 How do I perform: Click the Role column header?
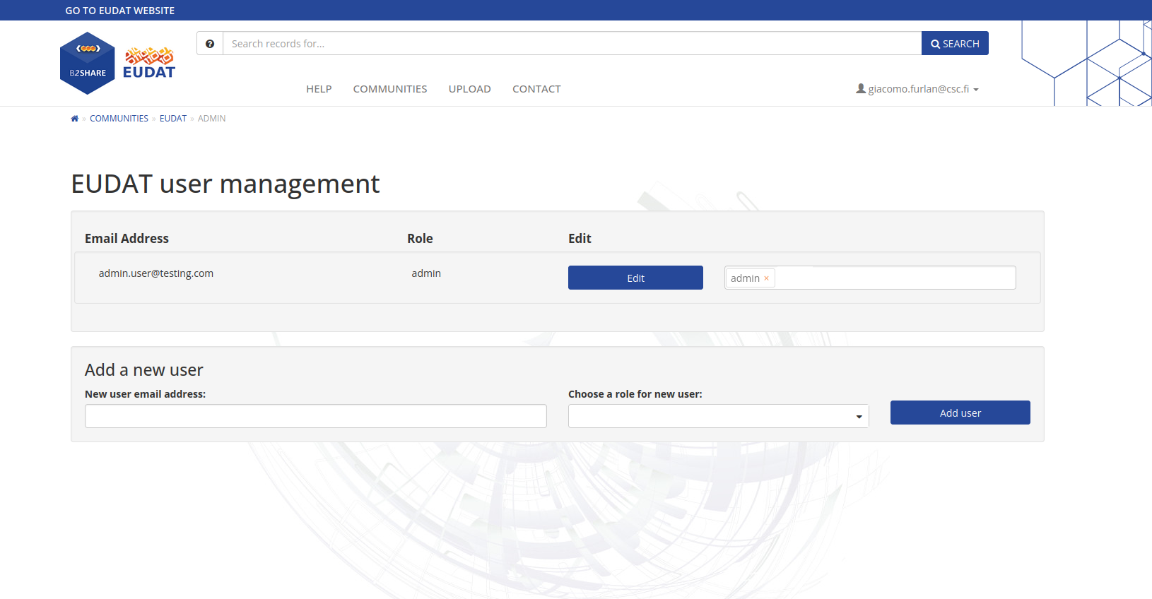420,239
